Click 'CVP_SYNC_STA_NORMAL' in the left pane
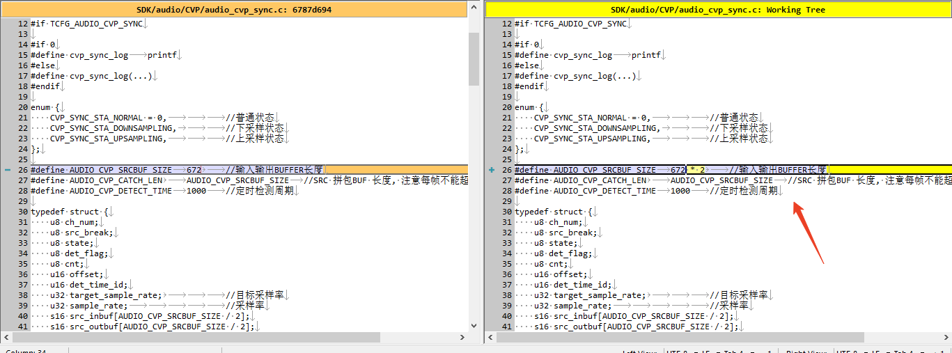This screenshot has width=952, height=353. click(x=96, y=118)
